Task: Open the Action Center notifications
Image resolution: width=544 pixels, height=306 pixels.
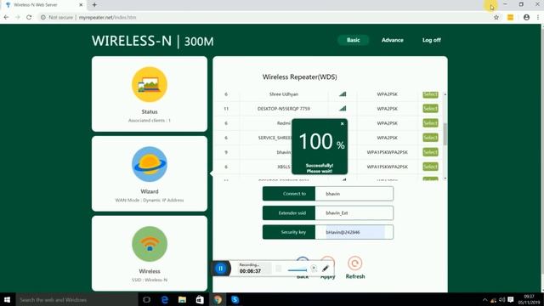Action: (510, 299)
